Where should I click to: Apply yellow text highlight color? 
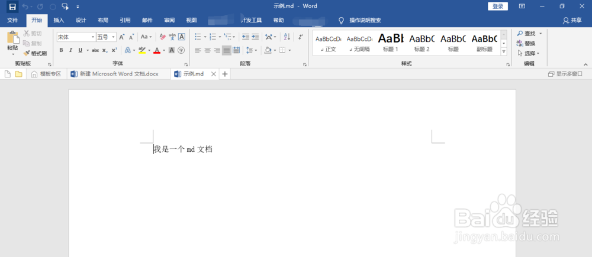(x=142, y=50)
